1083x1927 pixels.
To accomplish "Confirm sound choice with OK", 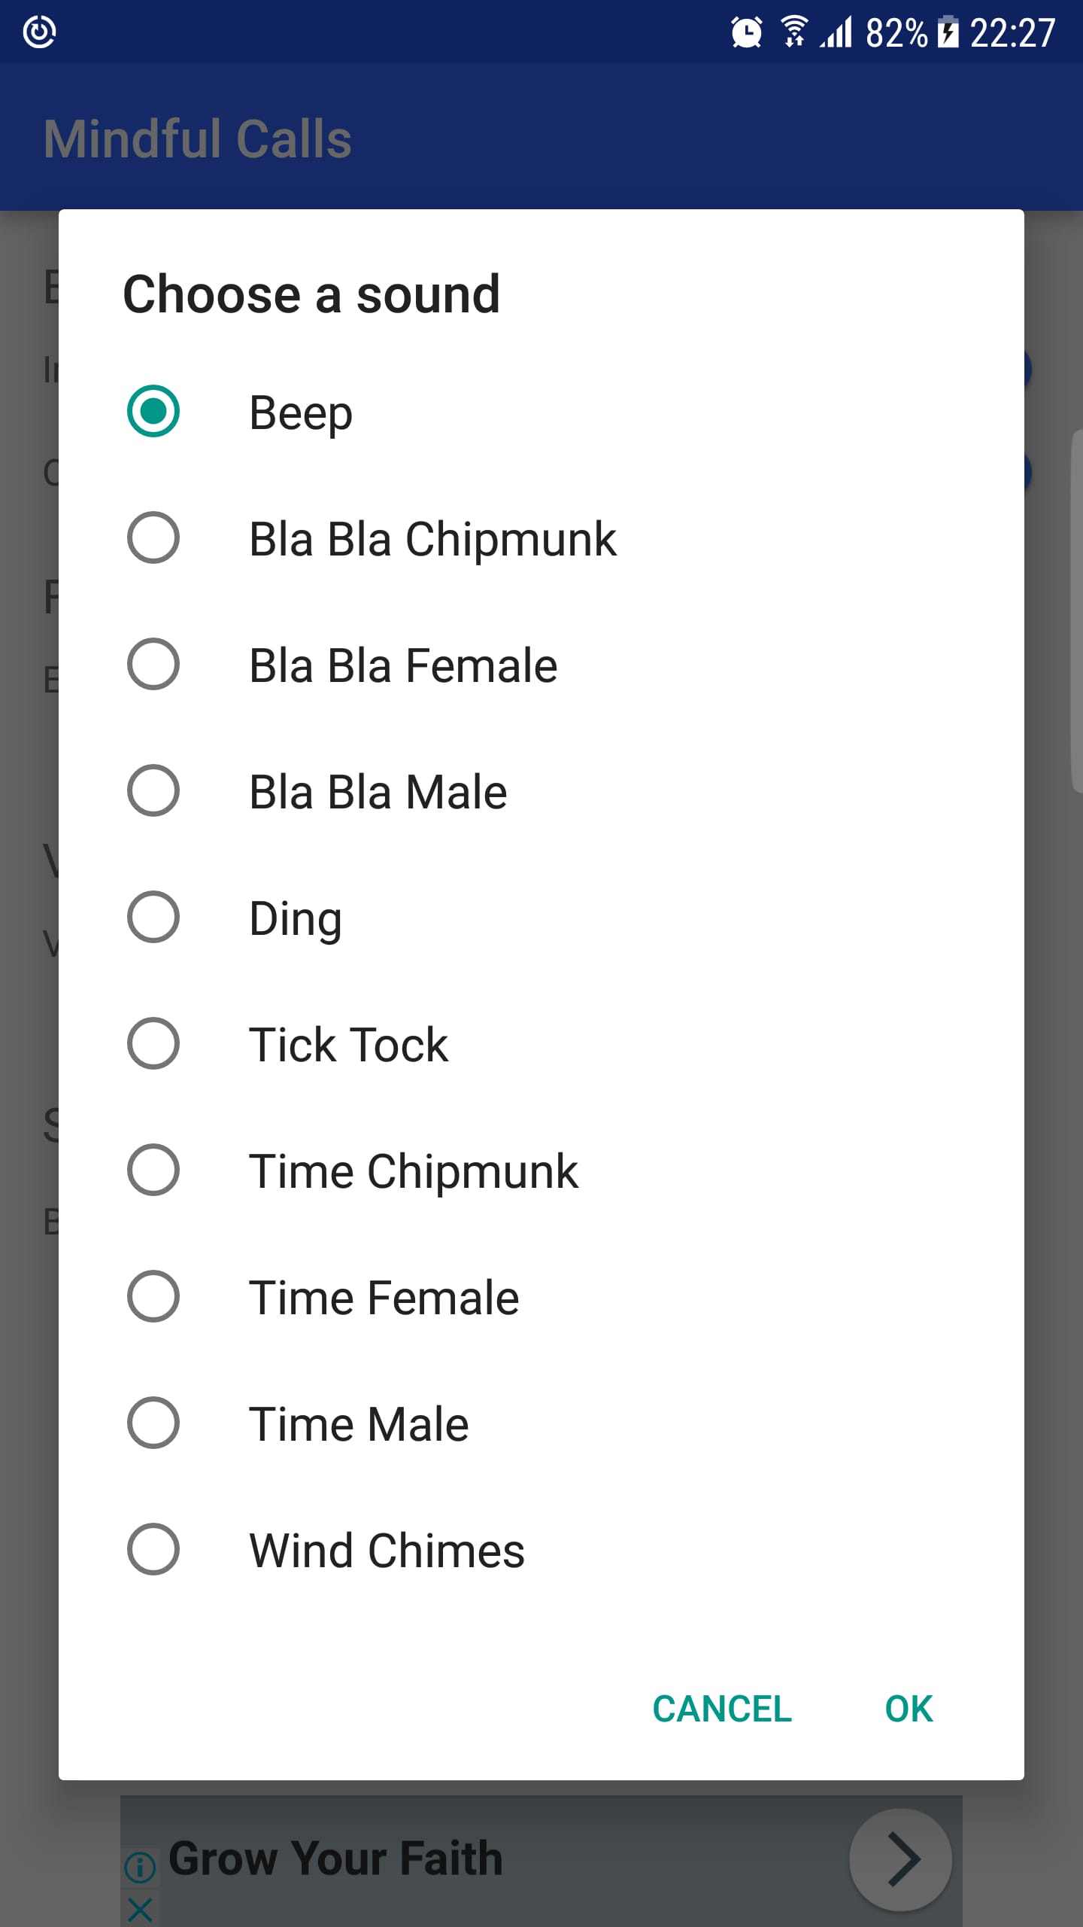I will pyautogui.click(x=909, y=1709).
